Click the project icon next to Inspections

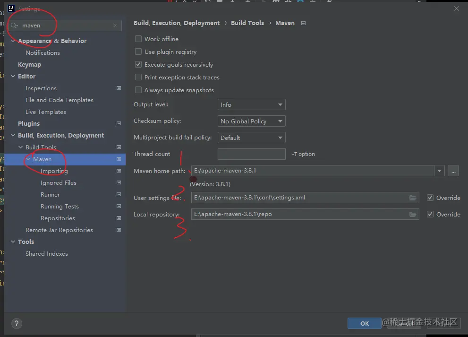point(119,88)
